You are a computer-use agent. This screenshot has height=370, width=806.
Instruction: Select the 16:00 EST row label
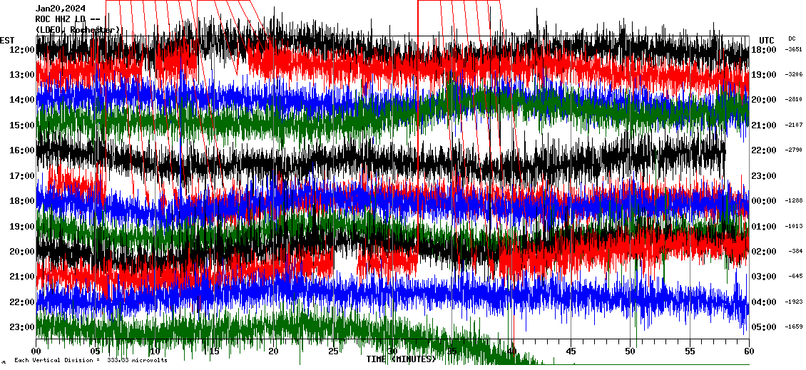(23, 150)
